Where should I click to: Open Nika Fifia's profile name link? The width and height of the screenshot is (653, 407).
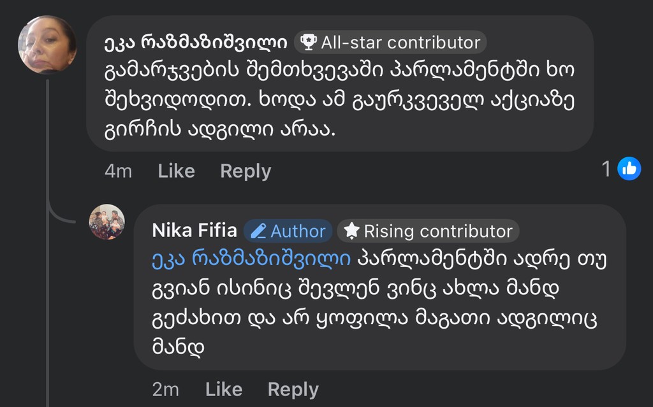194,231
